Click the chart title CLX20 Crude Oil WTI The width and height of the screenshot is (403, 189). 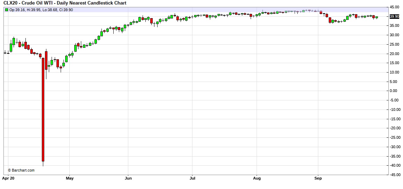click(65, 3)
